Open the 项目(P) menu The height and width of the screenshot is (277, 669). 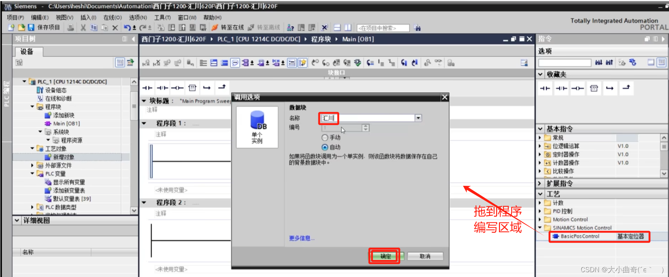tap(15, 17)
